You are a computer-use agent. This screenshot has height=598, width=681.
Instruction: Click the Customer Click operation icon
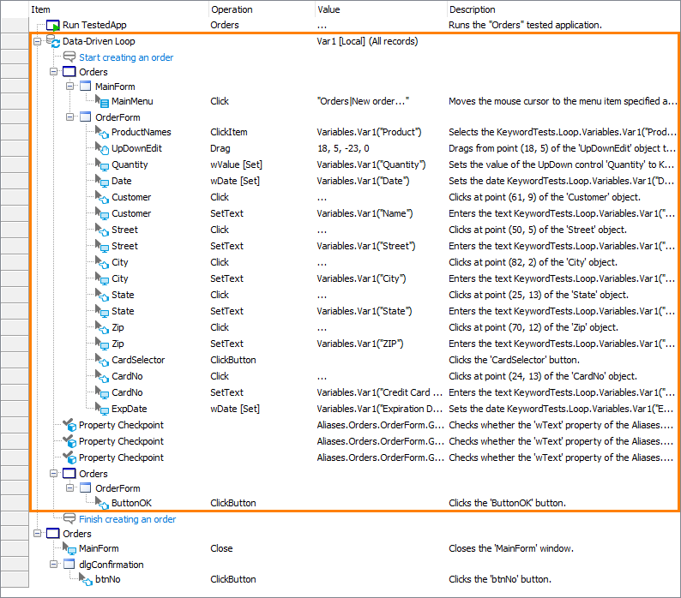[102, 197]
